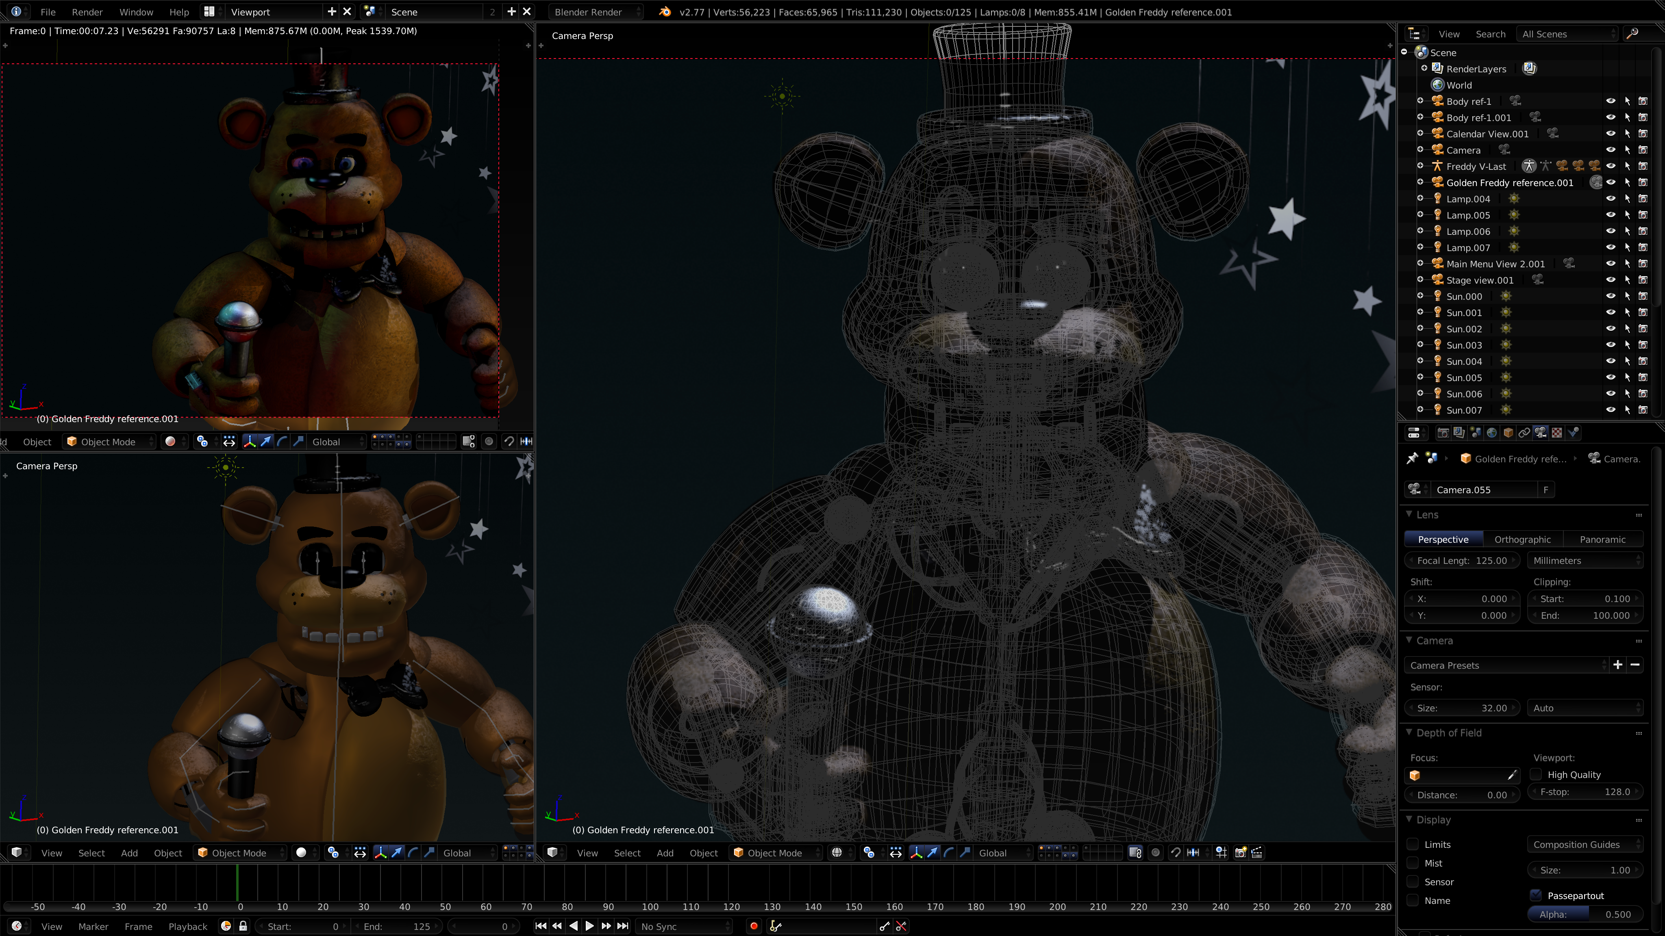Open Object Mode dropdown in main viewport

click(774, 853)
